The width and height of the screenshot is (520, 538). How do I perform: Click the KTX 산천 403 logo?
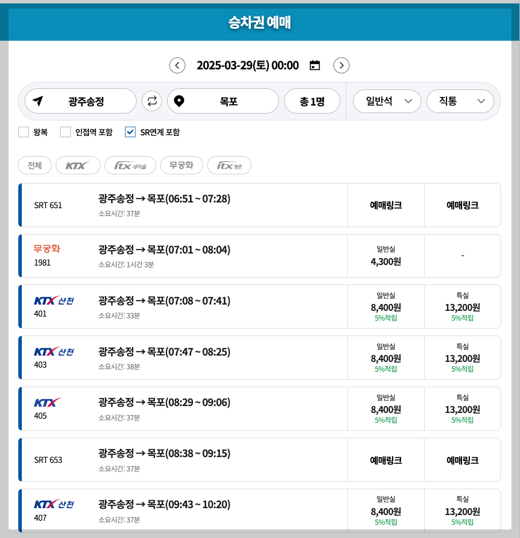point(54,352)
